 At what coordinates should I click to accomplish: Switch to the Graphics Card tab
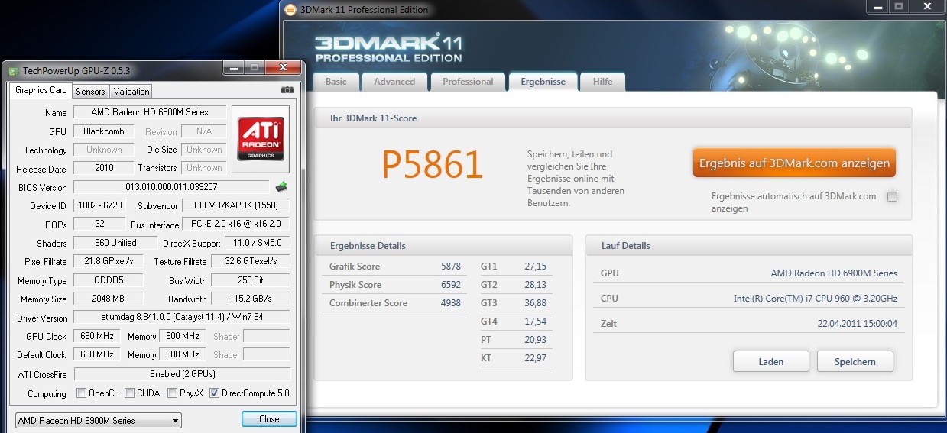pos(41,90)
